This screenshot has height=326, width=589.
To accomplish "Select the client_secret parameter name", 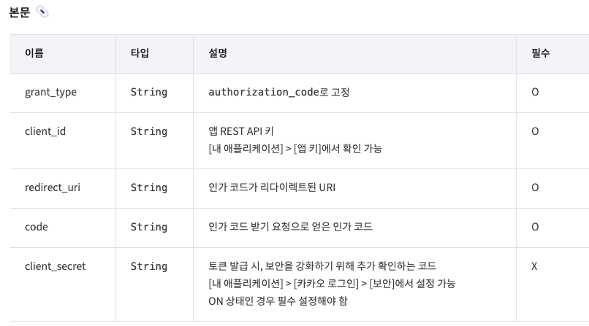I will click(55, 266).
